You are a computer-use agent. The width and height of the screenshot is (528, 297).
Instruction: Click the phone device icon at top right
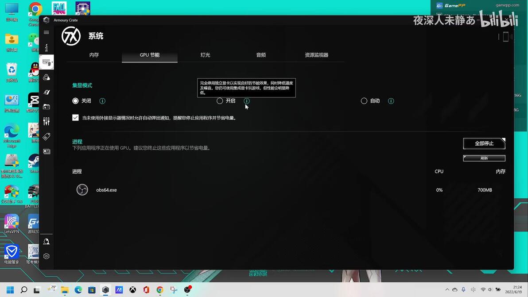pos(505,36)
